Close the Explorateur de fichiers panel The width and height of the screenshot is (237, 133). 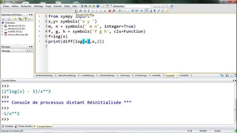coord(32,15)
